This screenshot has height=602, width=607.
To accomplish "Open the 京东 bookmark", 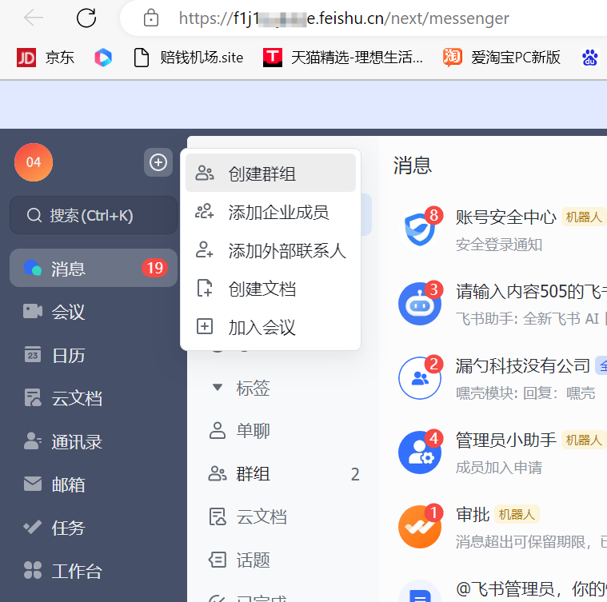I will point(46,58).
